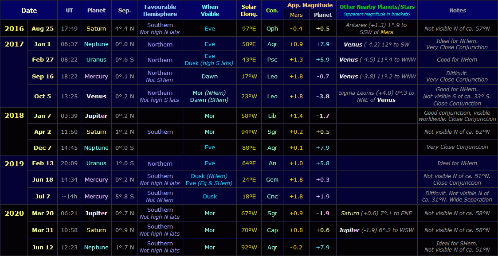Click the 'Date' column header
Image resolution: width=498 pixels, height=256 pixels.
coord(29,10)
